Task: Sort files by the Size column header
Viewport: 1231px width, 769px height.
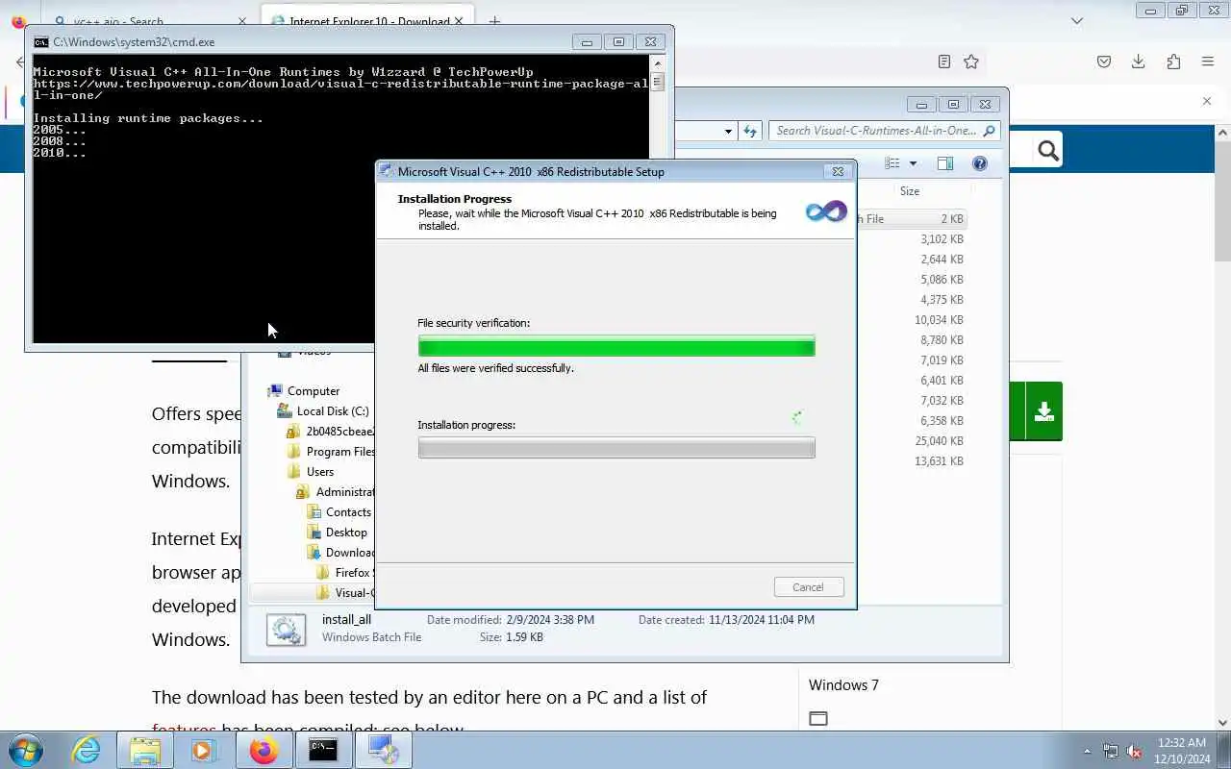Action: pyautogui.click(x=910, y=191)
